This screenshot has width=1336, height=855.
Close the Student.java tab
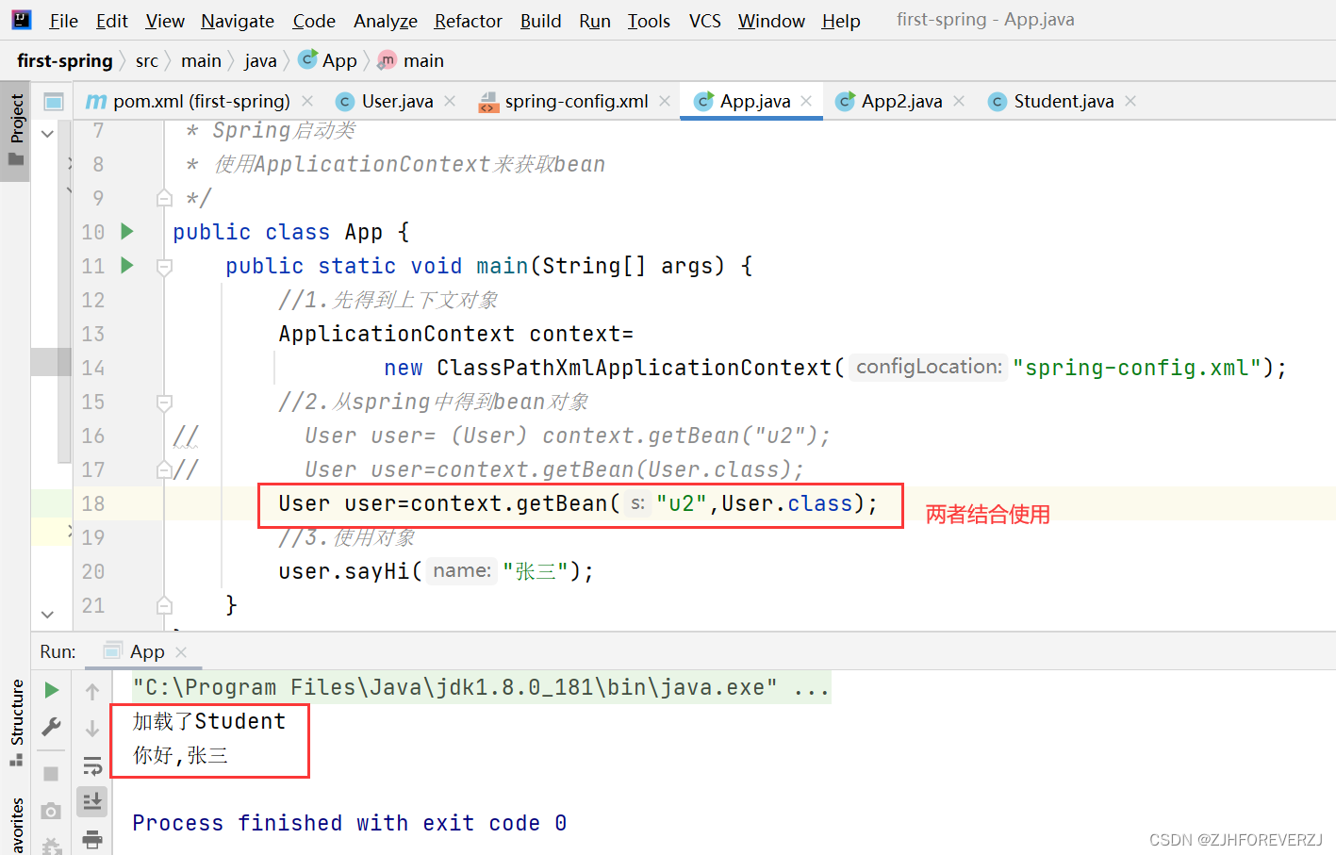(1130, 101)
